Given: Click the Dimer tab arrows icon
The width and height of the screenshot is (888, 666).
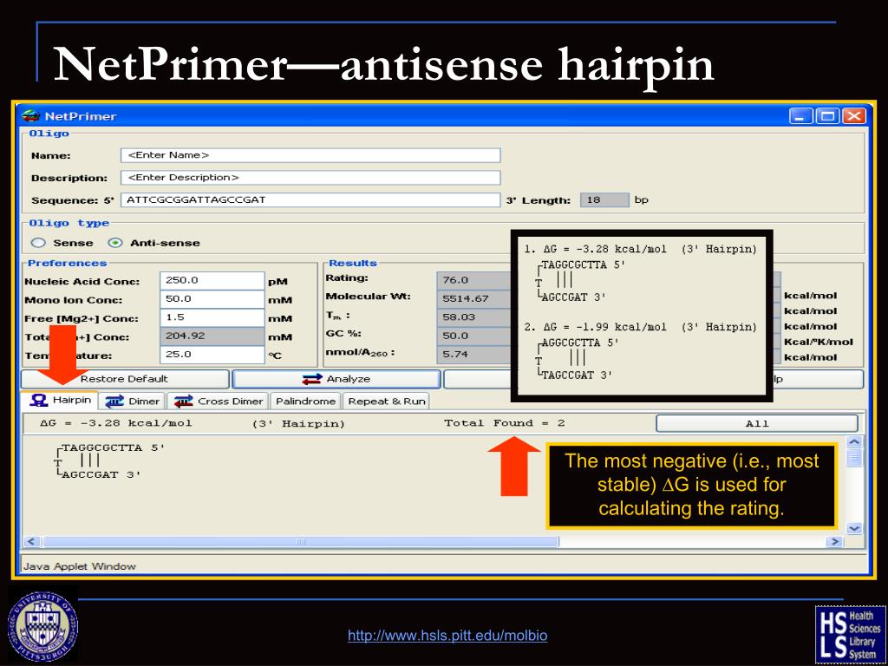Looking at the screenshot, I should coord(114,402).
